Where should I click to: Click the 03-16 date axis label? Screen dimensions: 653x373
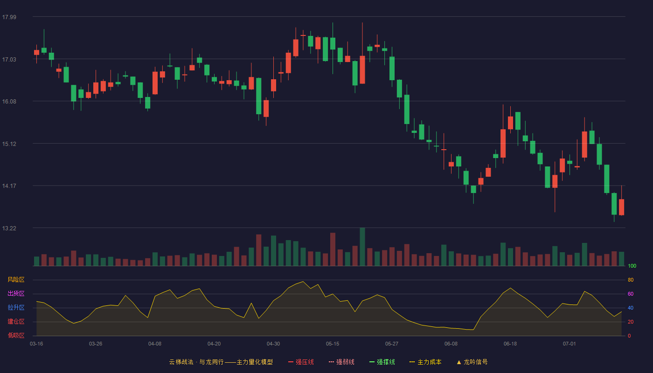tap(36, 344)
